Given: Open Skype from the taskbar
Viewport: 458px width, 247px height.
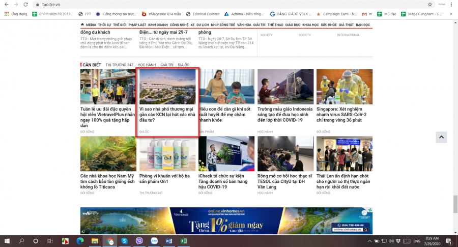Looking at the screenshot, I should (x=124, y=241).
